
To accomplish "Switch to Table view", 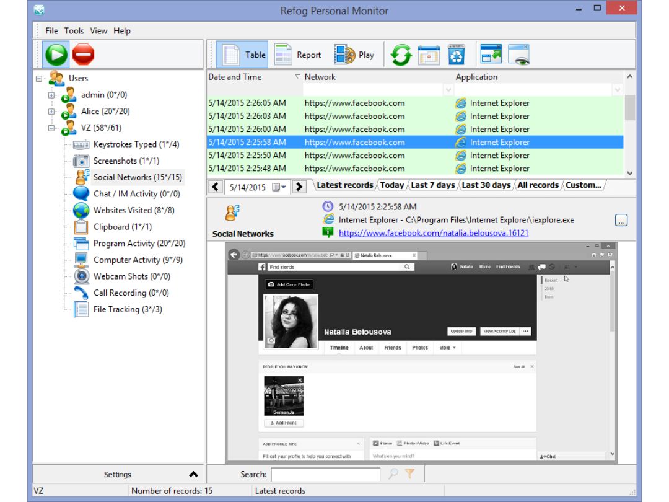I will (242, 55).
